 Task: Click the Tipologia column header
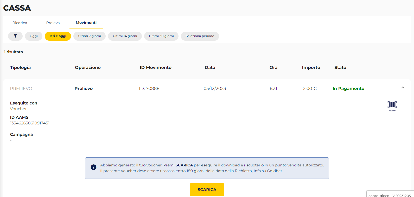point(20,67)
